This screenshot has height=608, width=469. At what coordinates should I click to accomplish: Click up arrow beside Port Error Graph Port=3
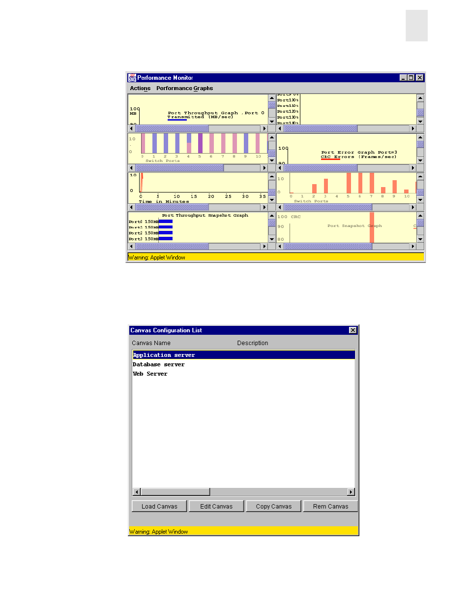pyautogui.click(x=420, y=137)
